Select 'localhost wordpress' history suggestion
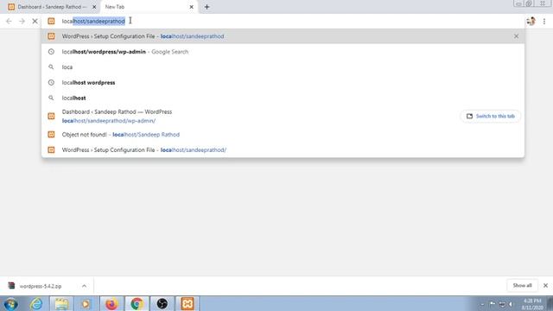 coord(283,83)
